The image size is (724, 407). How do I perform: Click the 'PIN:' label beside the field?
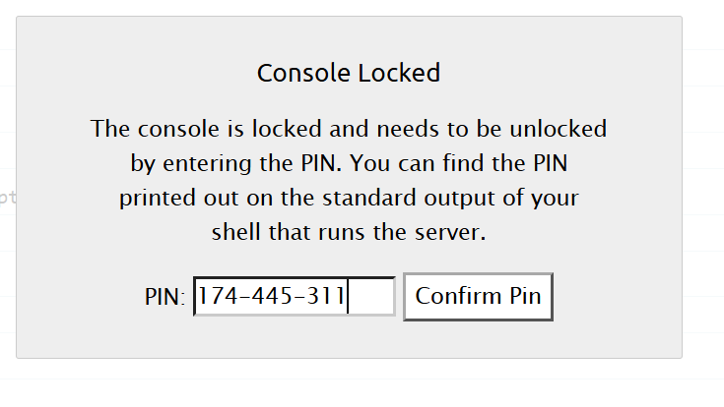165,297
